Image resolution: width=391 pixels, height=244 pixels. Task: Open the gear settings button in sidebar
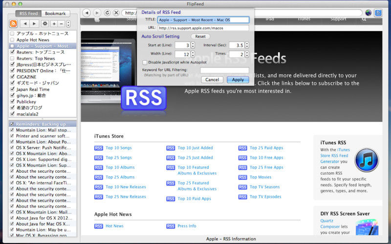[45, 23]
